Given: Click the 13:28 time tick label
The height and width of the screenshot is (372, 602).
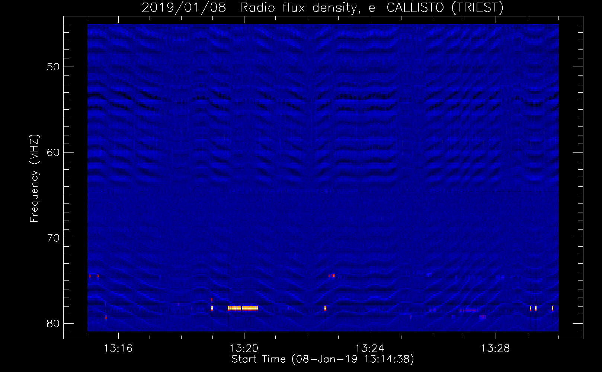Looking at the screenshot, I should [x=495, y=349].
